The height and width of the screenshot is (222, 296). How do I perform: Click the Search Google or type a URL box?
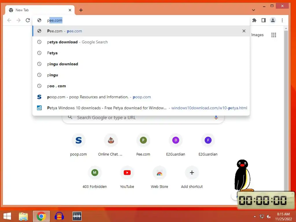click(x=143, y=118)
